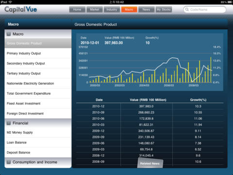This screenshot has width=233, height=175.
Task: Go to the Industry tab
Action: click(112, 10)
